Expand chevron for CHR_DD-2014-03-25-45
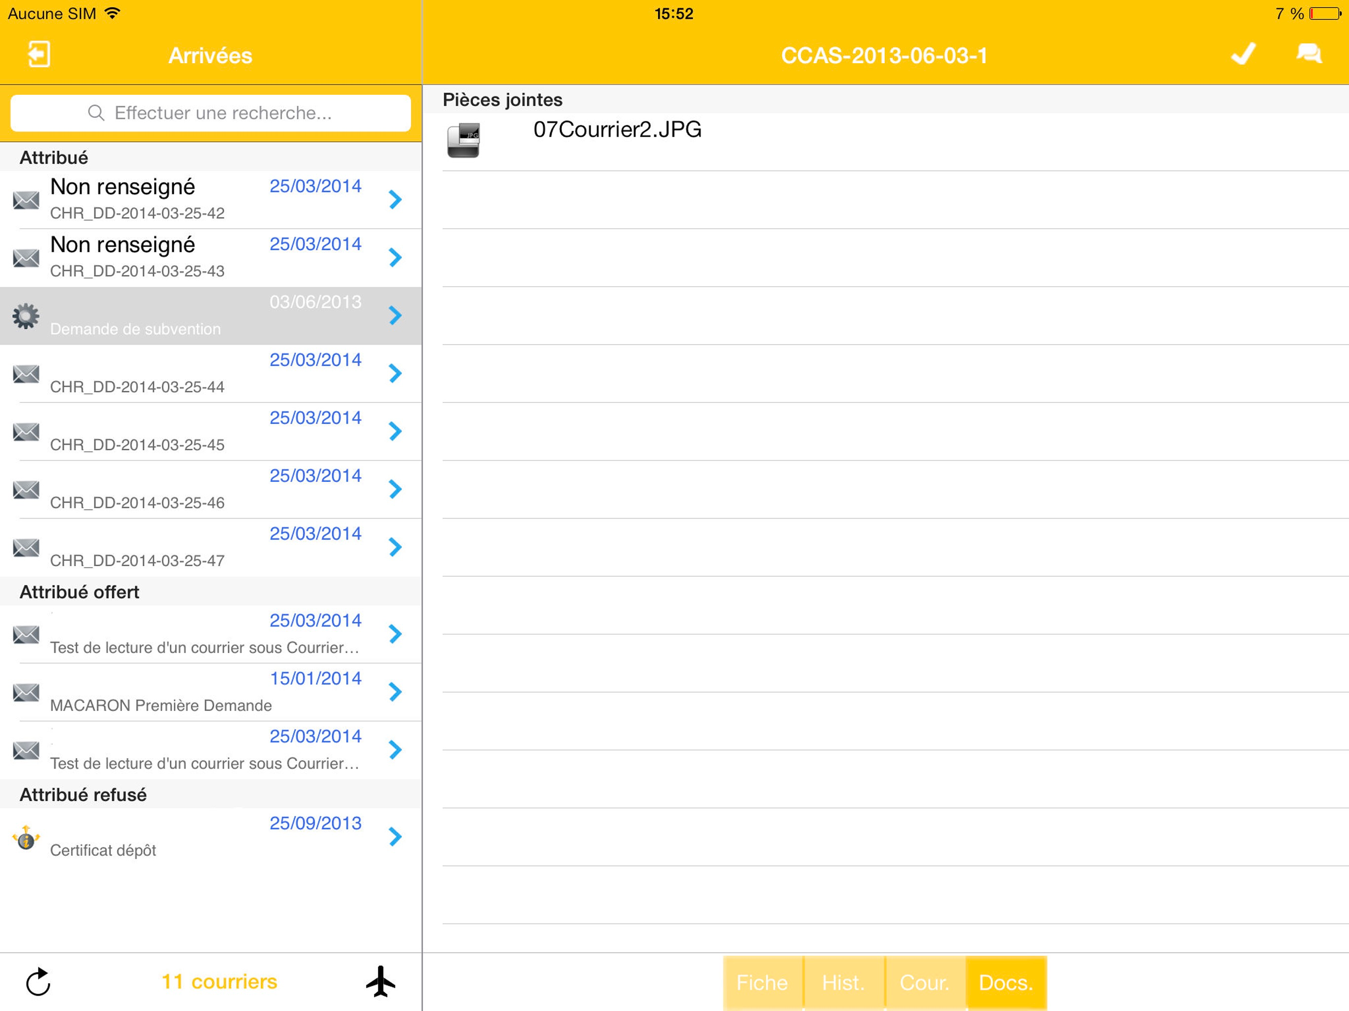Screen dimensions: 1349x1011 (395, 431)
